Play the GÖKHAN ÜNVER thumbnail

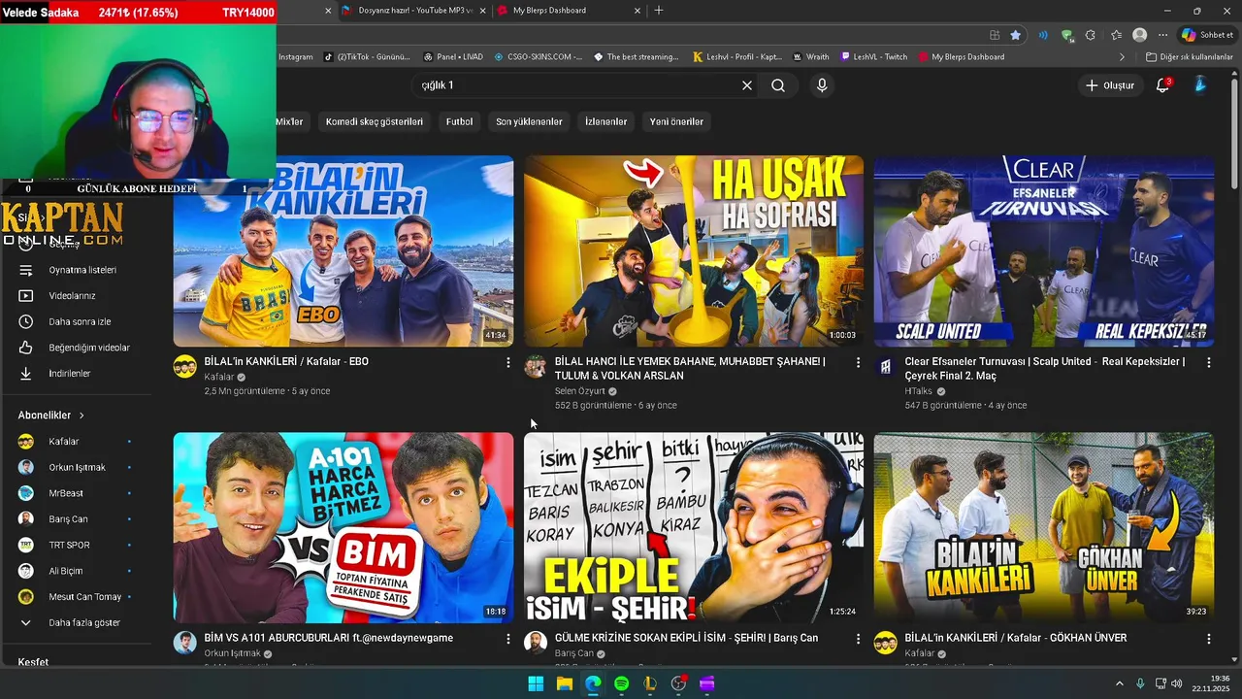(x=1044, y=527)
